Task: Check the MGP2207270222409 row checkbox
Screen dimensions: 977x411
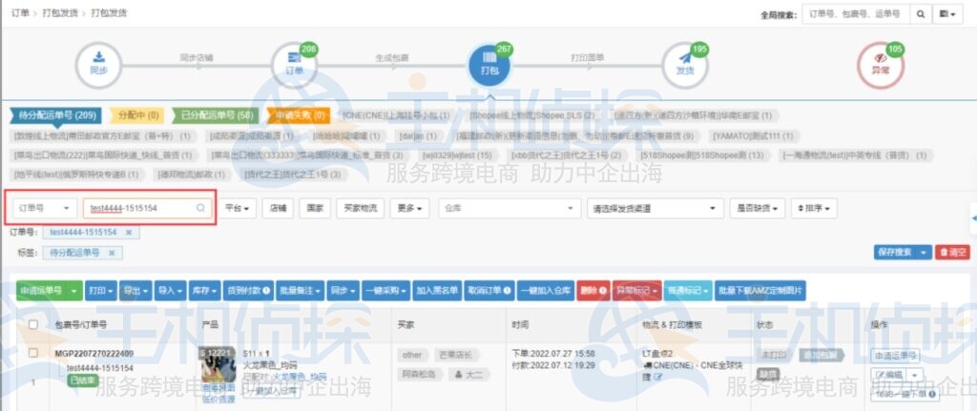Action: [33, 353]
